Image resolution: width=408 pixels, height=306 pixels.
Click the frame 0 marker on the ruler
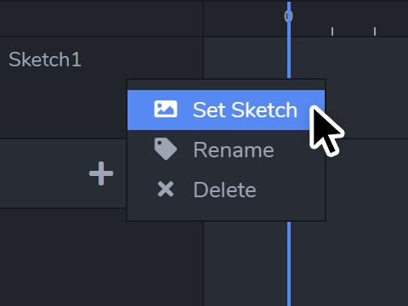point(288,16)
